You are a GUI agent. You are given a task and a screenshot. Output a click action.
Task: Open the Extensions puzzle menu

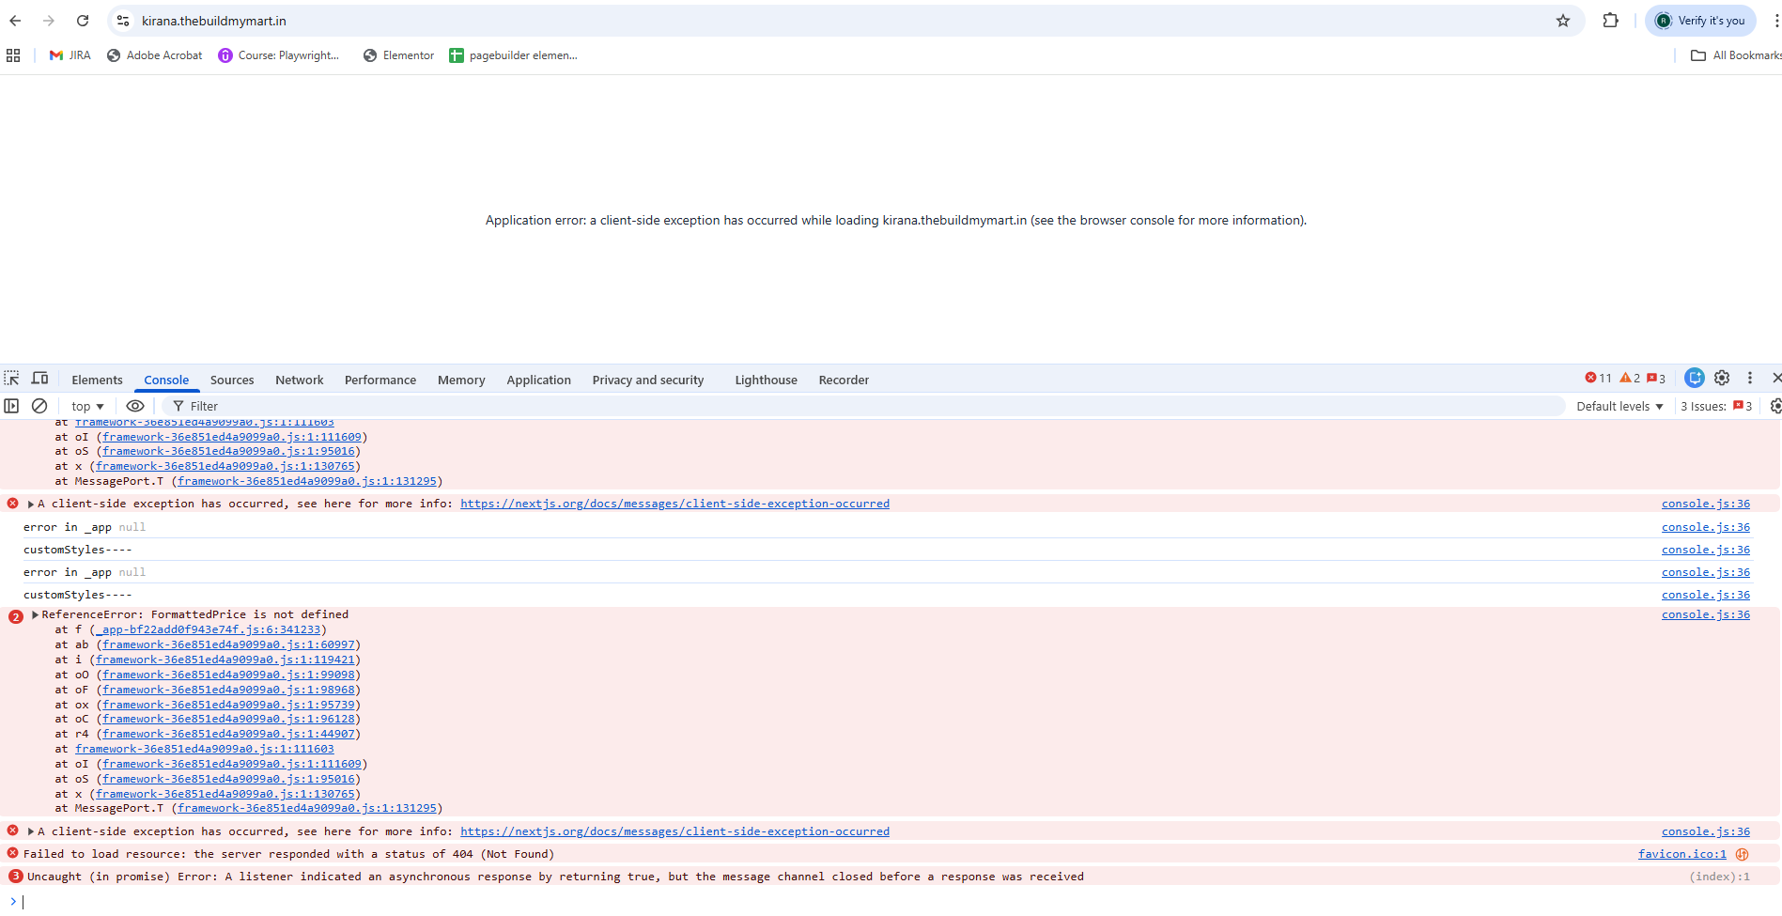point(1611,21)
